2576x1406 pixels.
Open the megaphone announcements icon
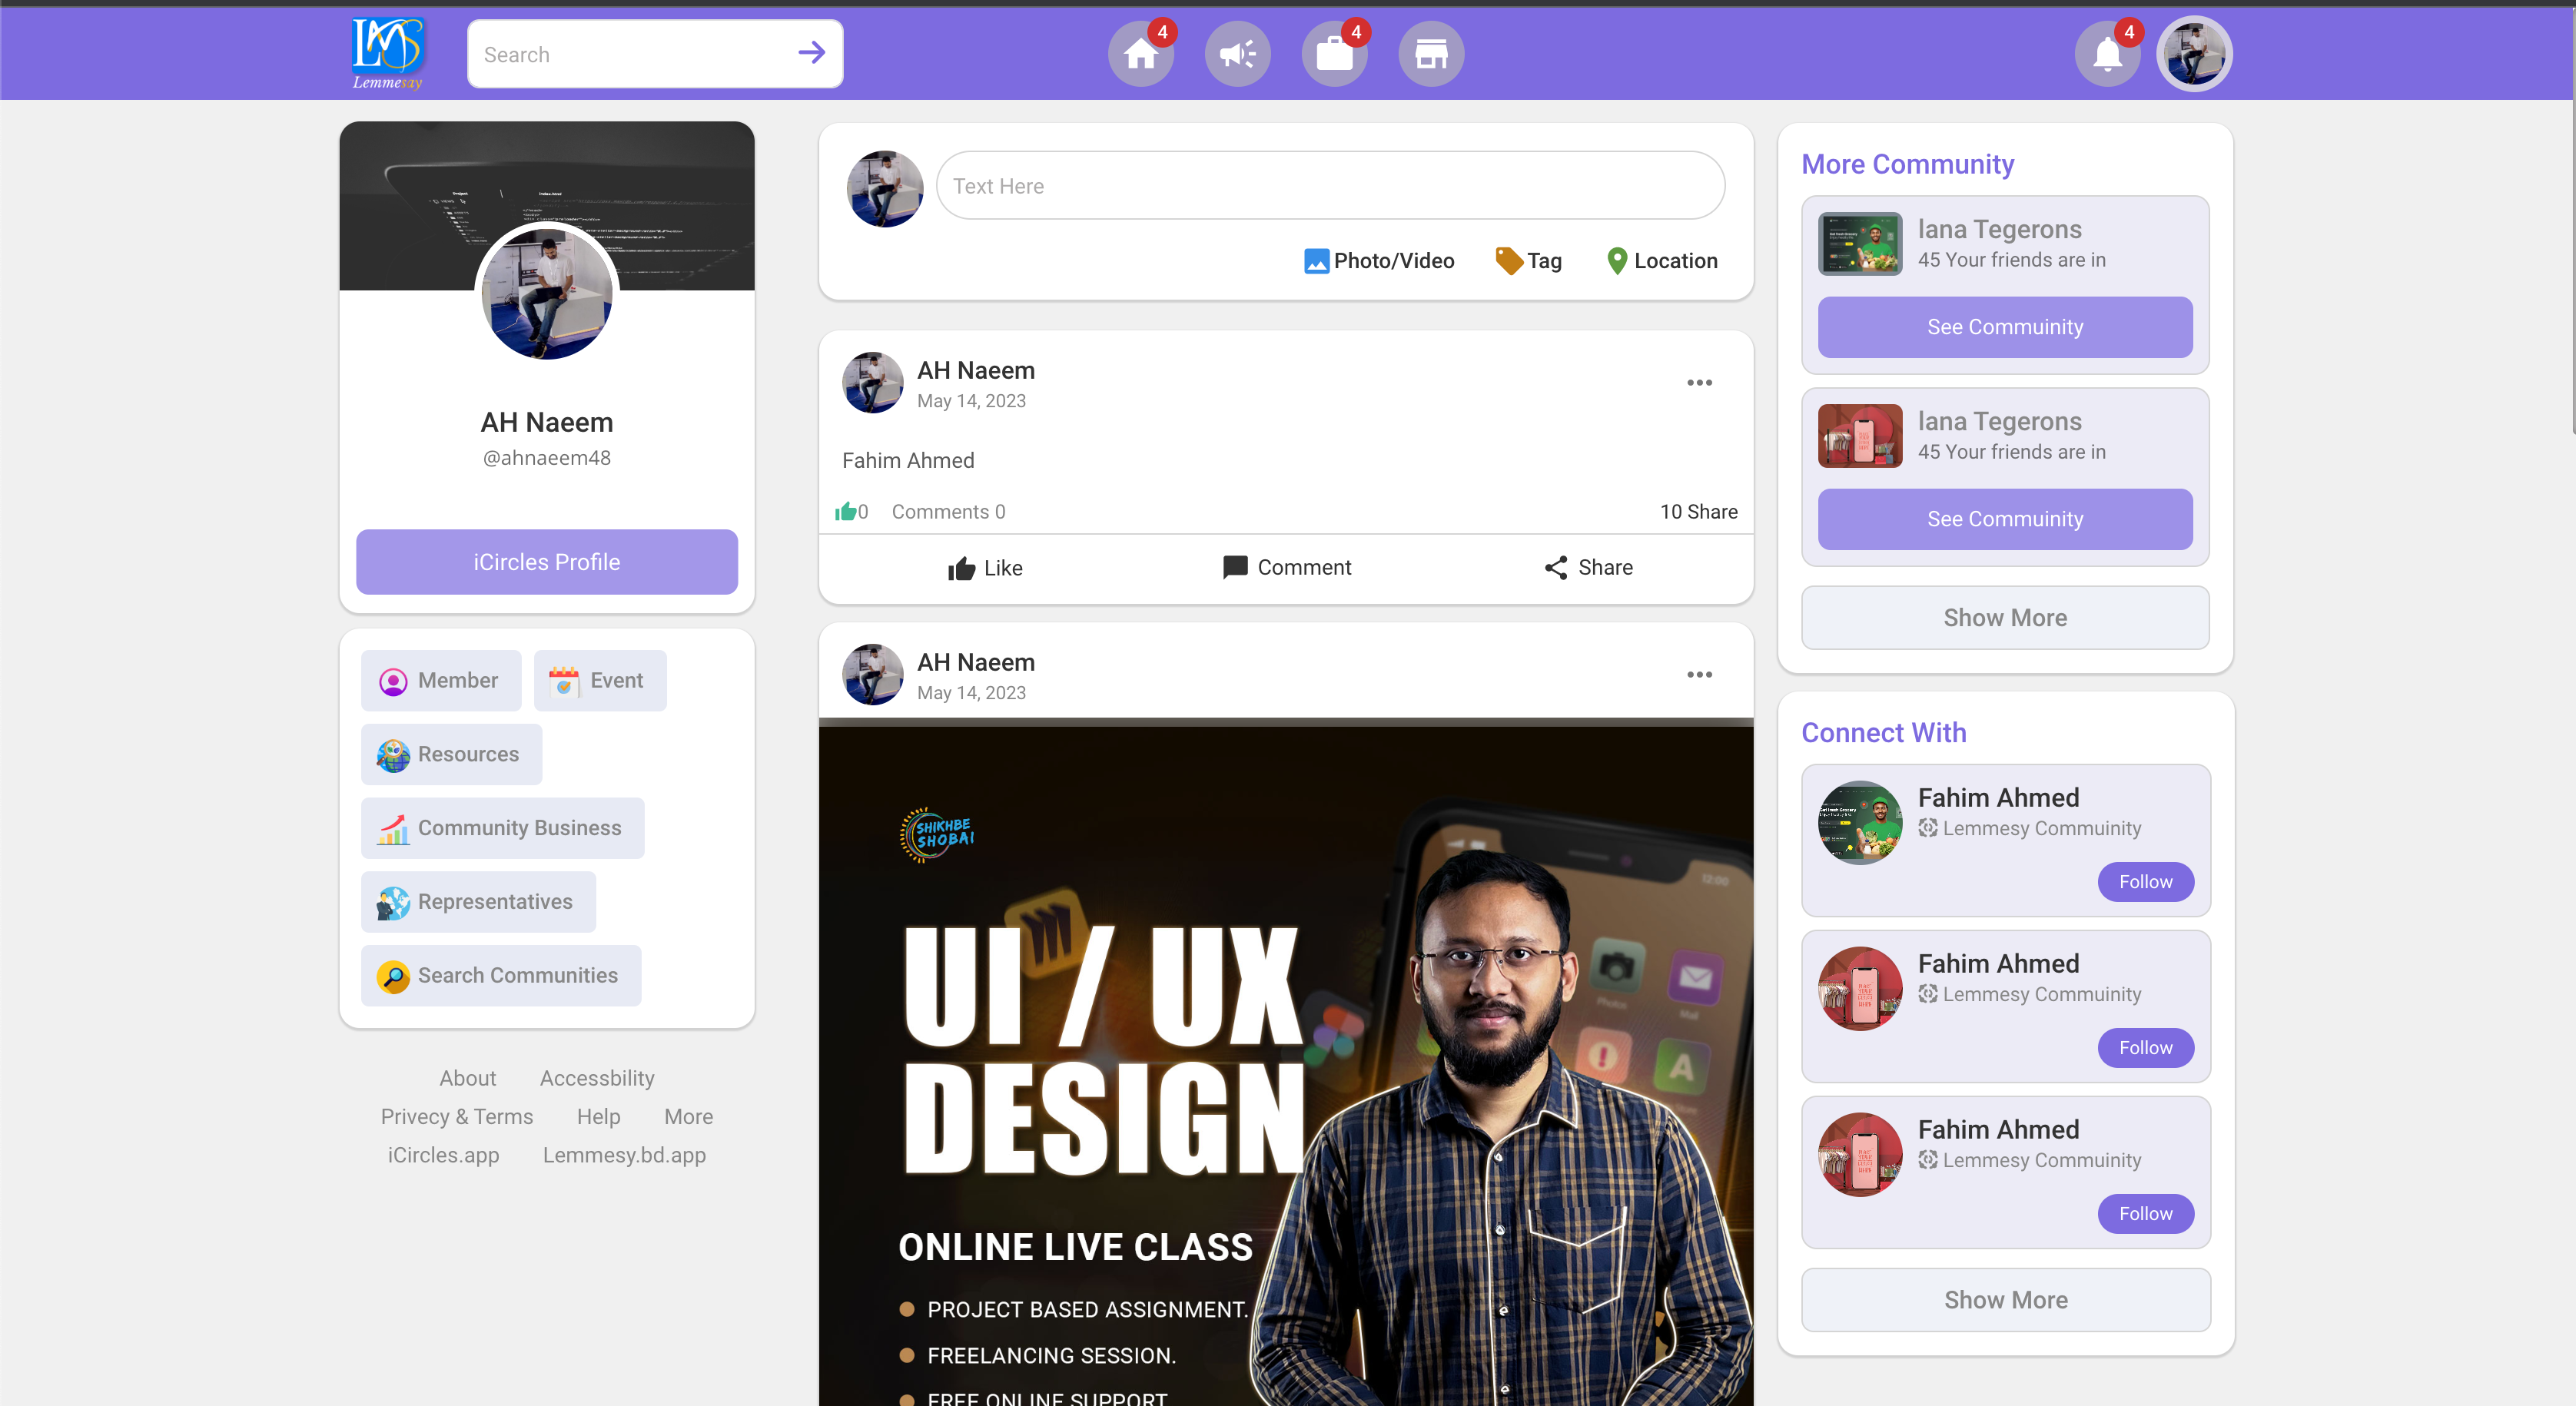(x=1237, y=54)
